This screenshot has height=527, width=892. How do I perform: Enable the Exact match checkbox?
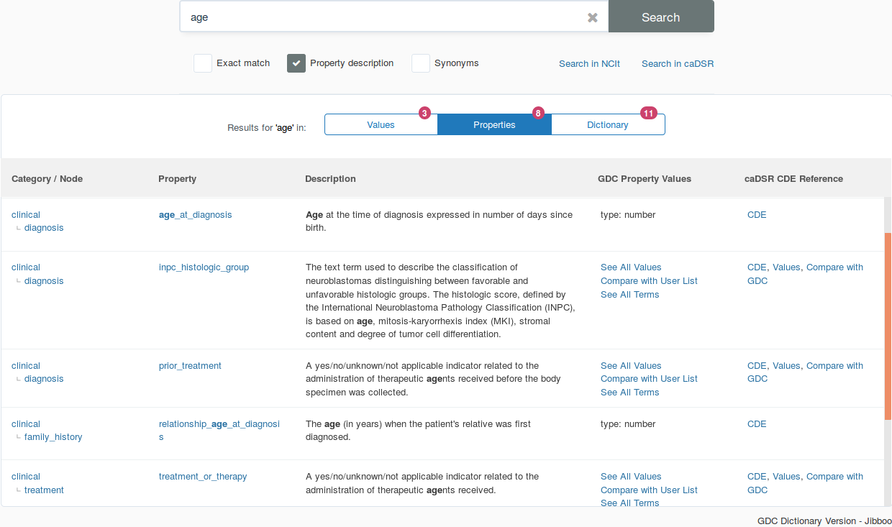203,63
